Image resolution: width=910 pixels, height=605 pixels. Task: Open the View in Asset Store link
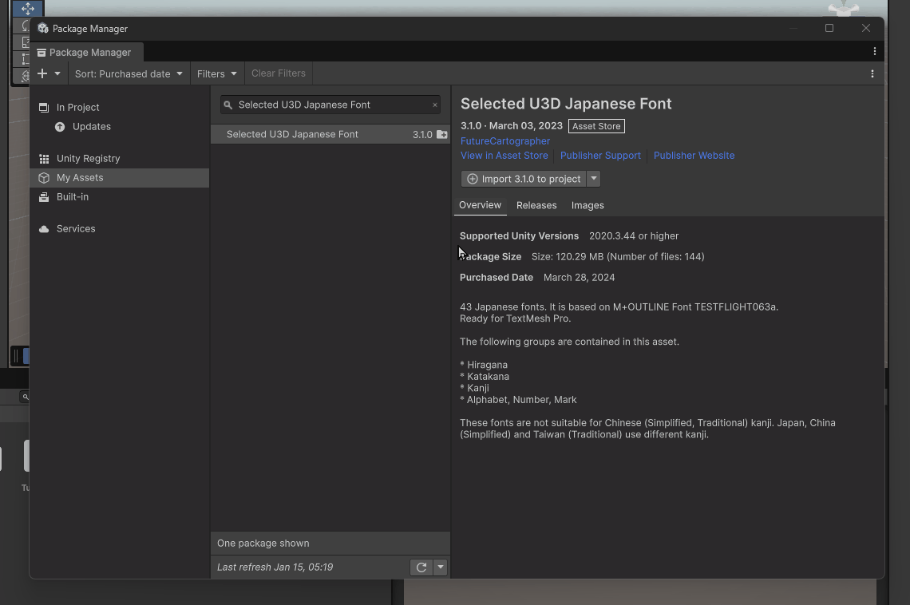point(504,156)
